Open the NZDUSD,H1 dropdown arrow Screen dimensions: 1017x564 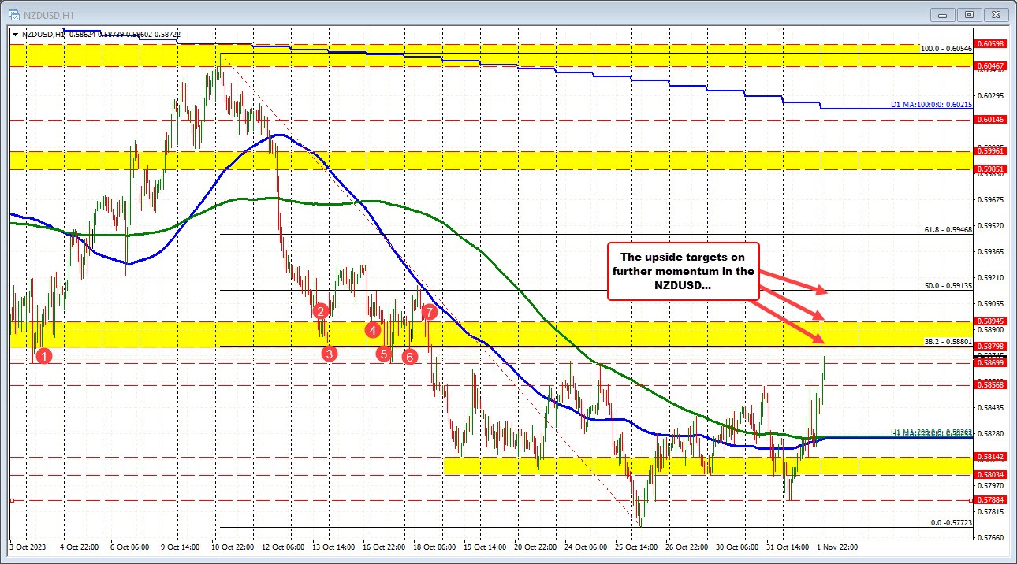[15, 34]
